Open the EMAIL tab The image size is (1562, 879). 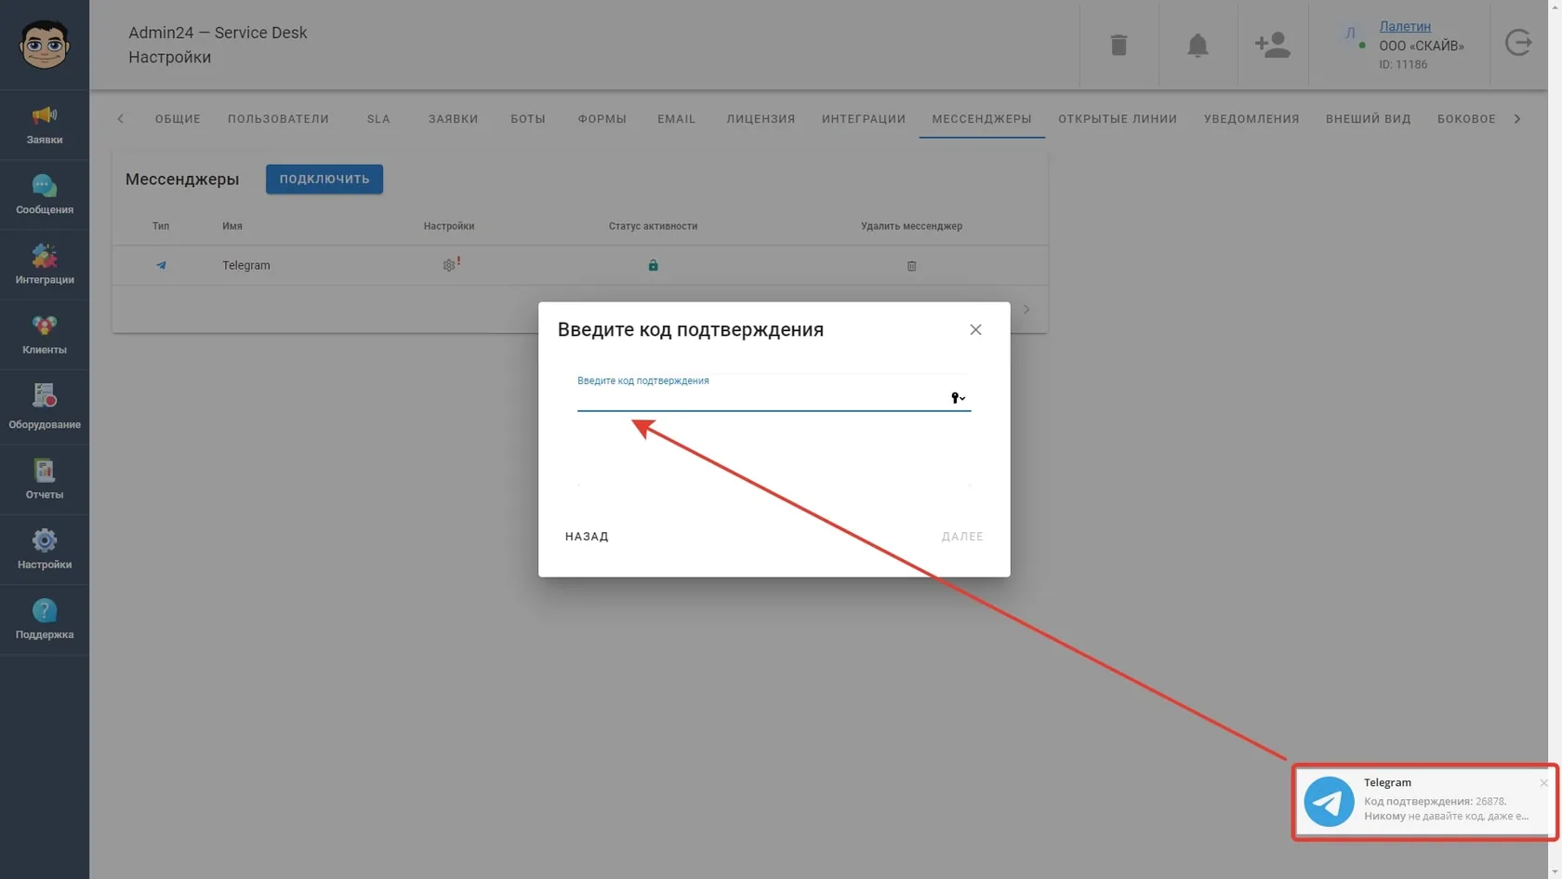point(676,119)
